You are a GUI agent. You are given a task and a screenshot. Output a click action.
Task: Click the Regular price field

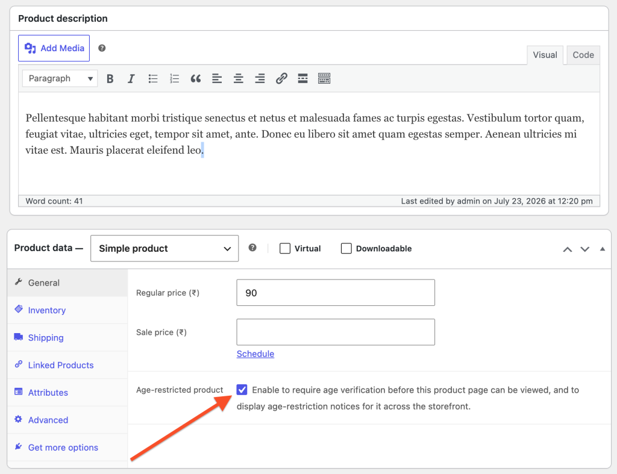point(336,293)
